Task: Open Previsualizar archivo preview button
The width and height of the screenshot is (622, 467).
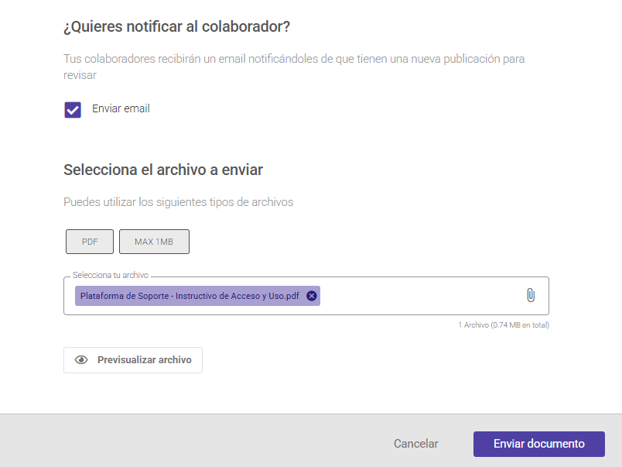Action: tap(133, 360)
